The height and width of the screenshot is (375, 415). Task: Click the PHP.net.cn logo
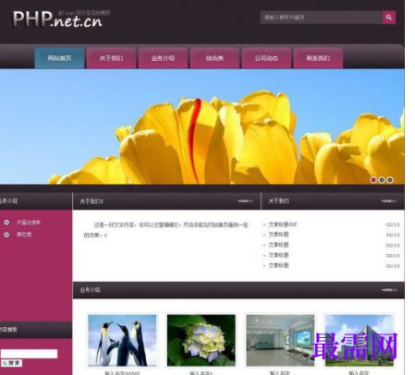pyautogui.click(x=57, y=19)
